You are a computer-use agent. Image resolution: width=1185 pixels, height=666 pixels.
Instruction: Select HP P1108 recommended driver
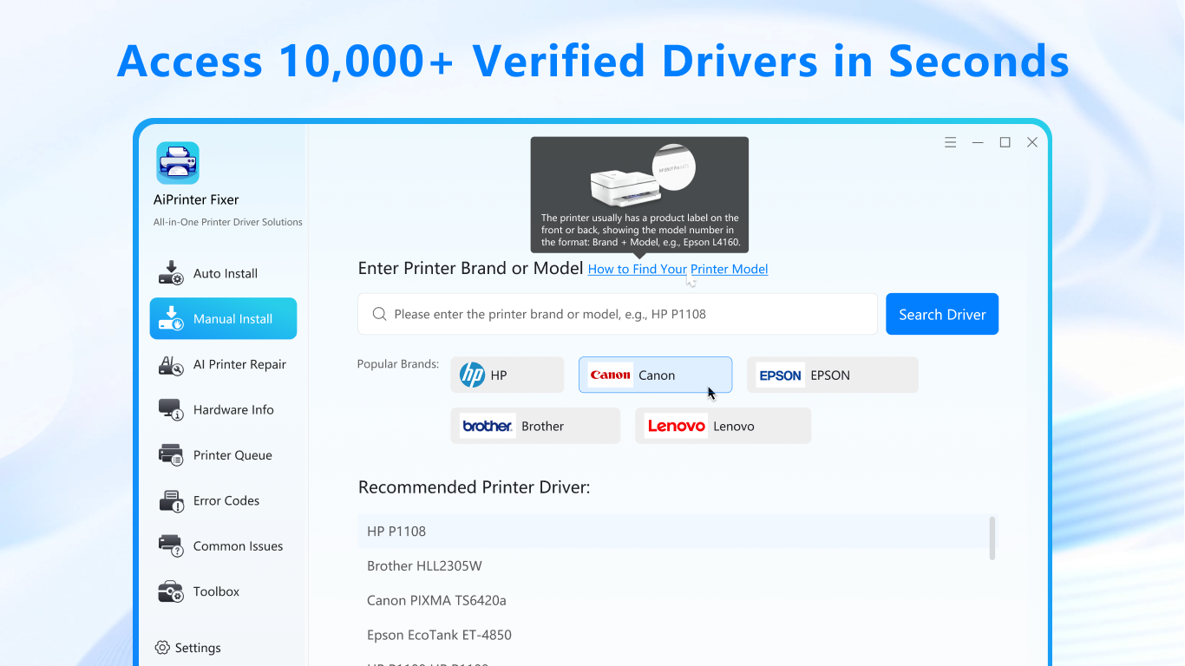pos(672,531)
